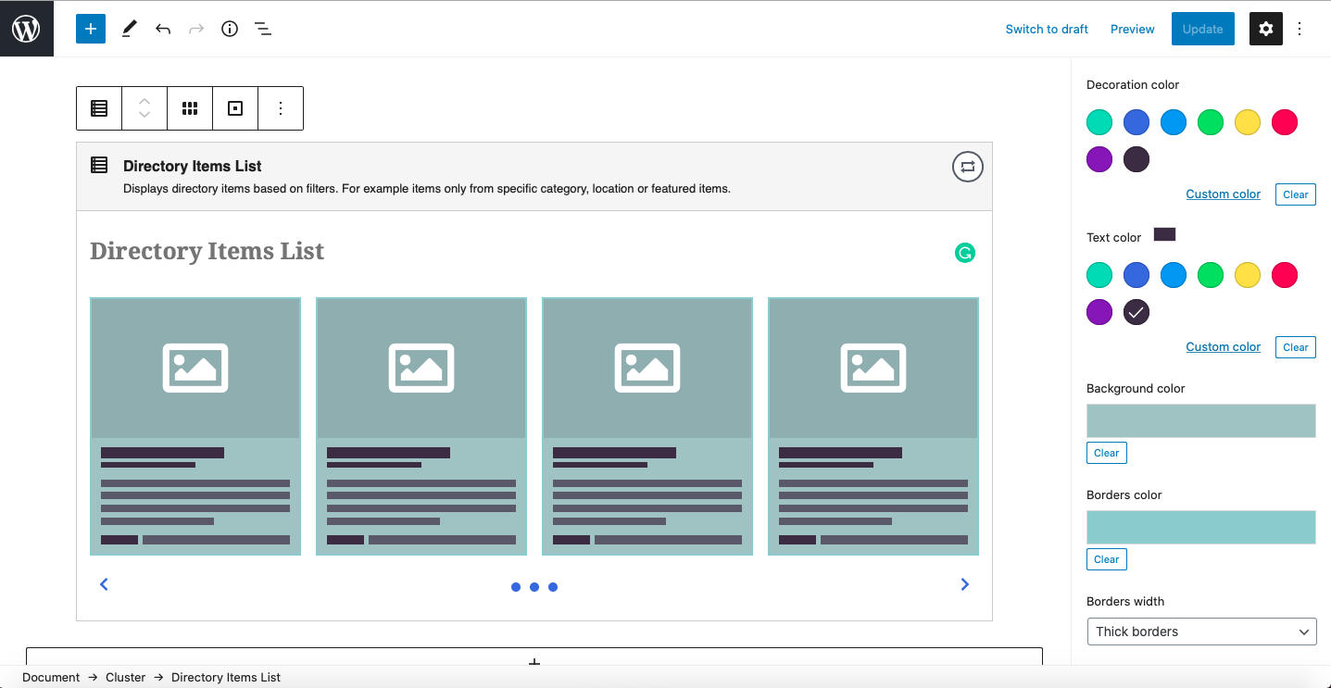
Task: Open Custom color for Decoration color
Action: pyautogui.click(x=1224, y=194)
